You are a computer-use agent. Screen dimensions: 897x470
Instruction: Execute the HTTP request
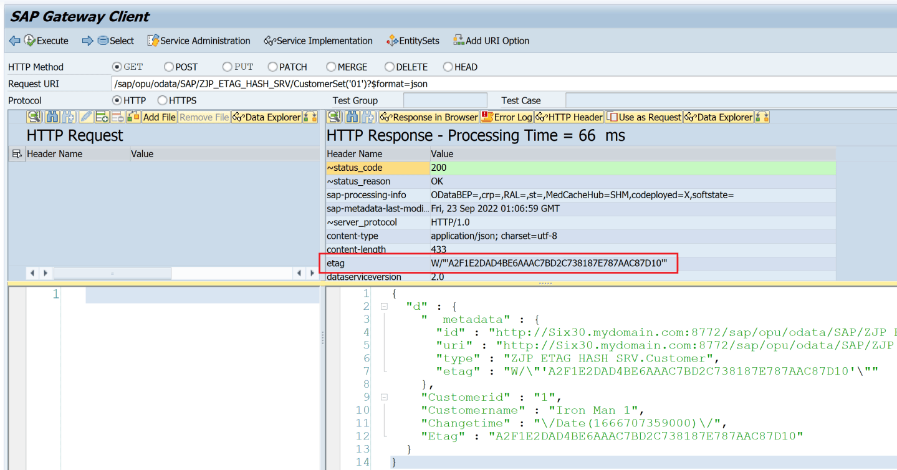46,41
